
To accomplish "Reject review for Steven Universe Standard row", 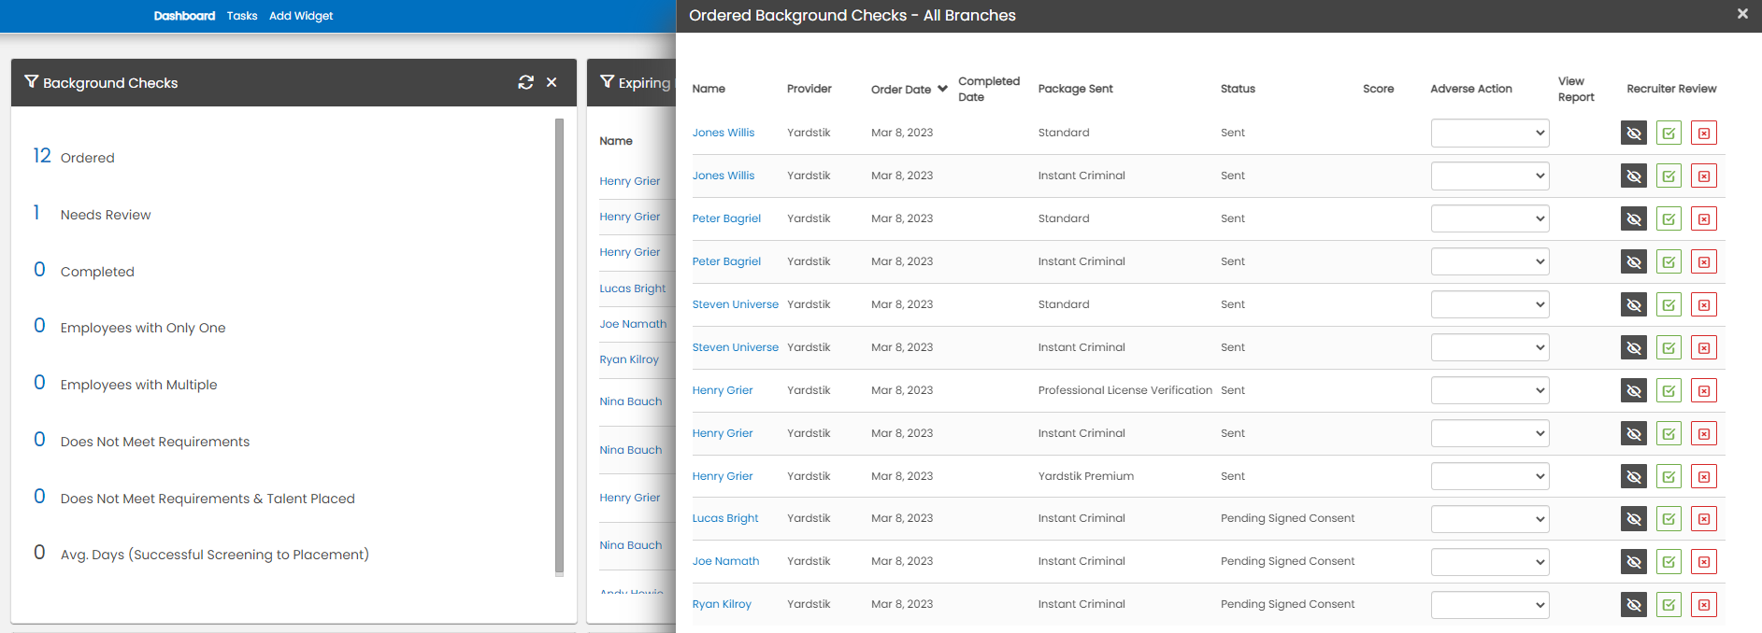I will pos(1704,304).
